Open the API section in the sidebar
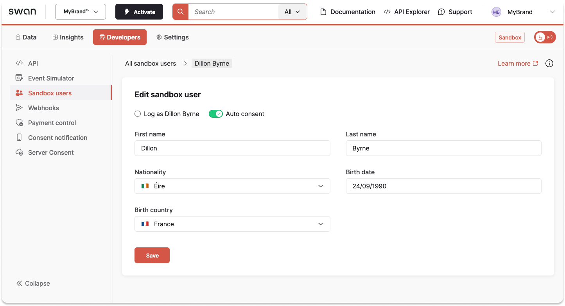The width and height of the screenshot is (565, 306). point(33,63)
